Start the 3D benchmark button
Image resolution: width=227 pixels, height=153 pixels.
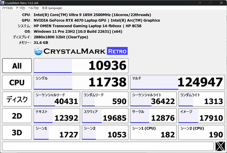click(x=17, y=132)
